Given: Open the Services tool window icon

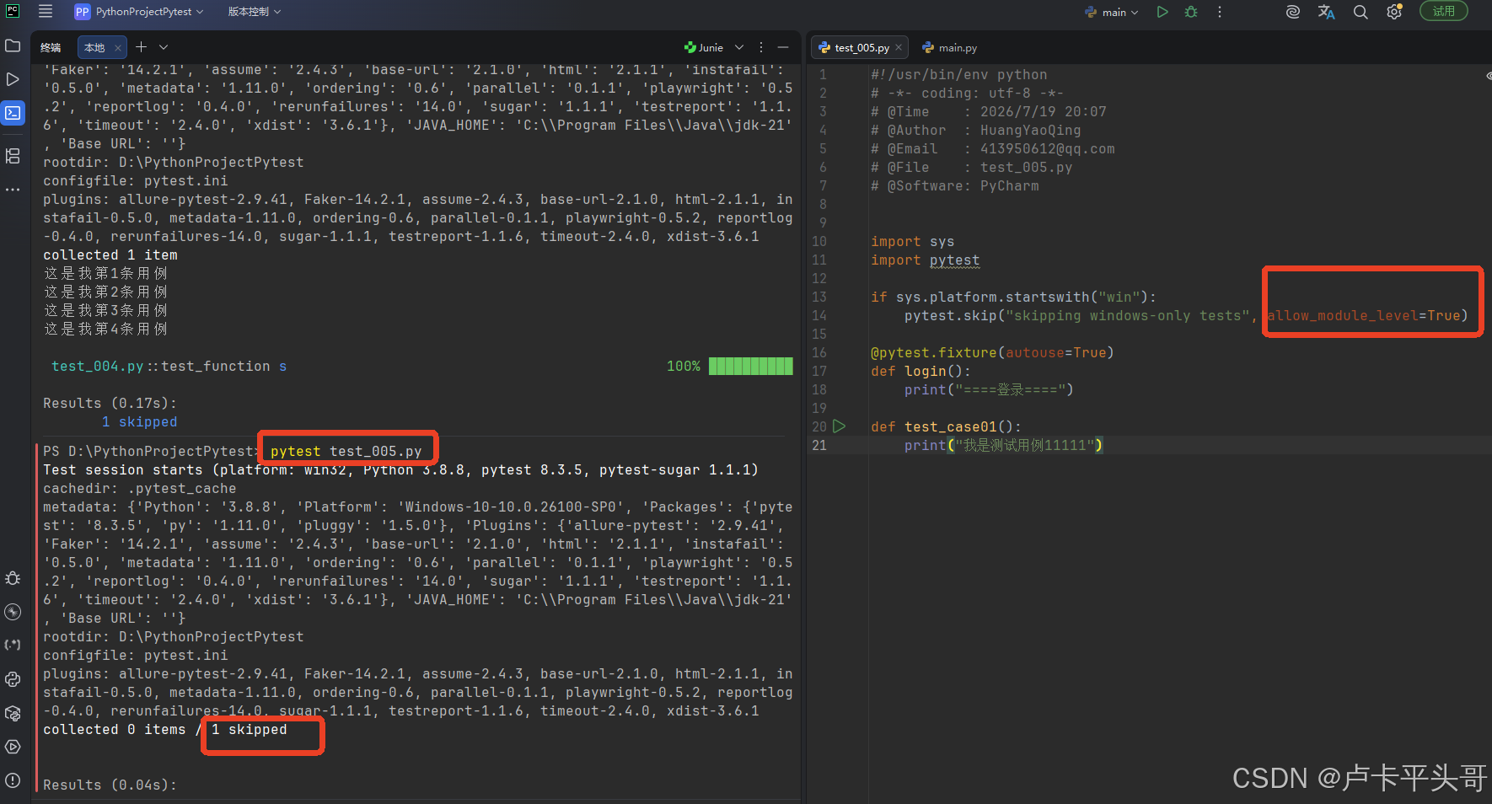Looking at the screenshot, I should coord(13,747).
